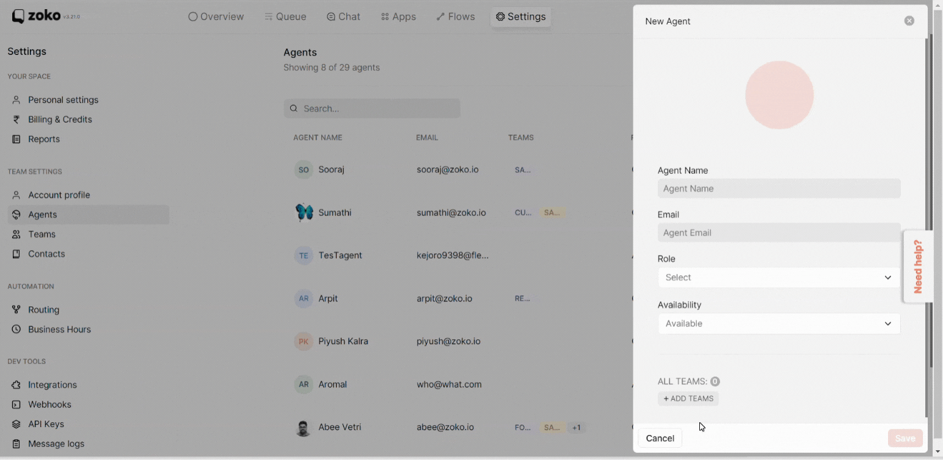
Task: Click the email abee@zoko.io
Action: click(x=445, y=427)
